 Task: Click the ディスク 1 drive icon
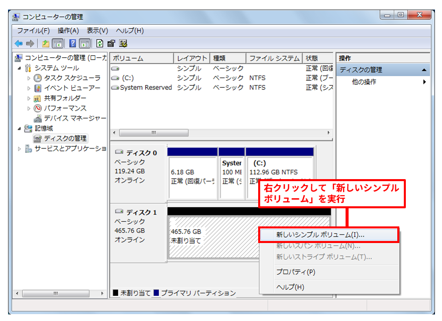pos(119,211)
